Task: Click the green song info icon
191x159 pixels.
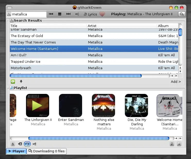Action: coord(13,82)
